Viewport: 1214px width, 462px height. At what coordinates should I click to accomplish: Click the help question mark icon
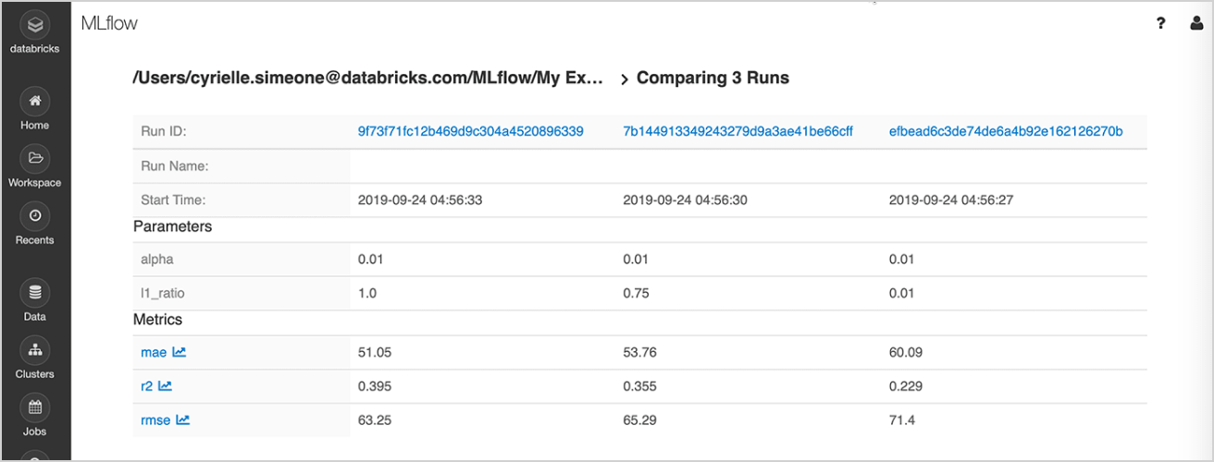[x=1160, y=24]
